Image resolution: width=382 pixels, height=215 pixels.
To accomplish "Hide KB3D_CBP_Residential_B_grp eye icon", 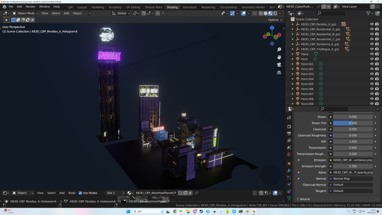I will (x=372, y=34).
